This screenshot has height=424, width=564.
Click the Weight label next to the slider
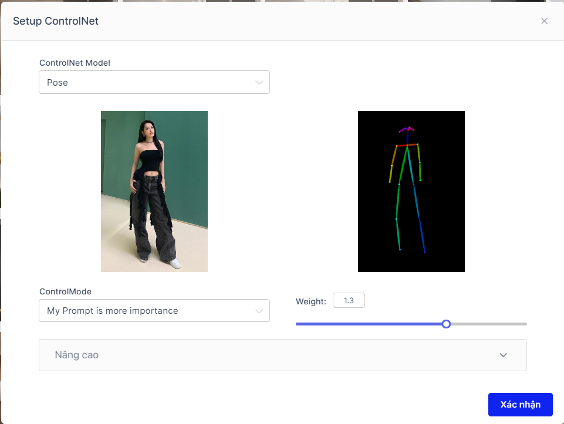coord(309,301)
